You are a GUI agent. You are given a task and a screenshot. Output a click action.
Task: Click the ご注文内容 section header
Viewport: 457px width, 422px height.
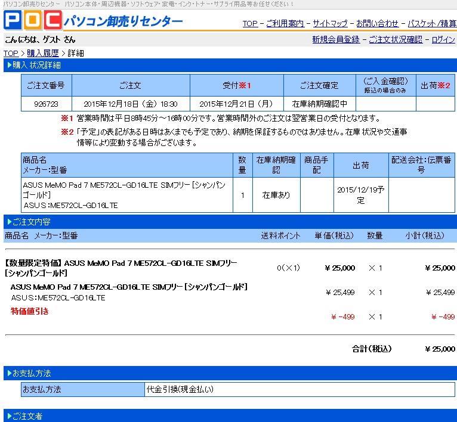point(230,222)
